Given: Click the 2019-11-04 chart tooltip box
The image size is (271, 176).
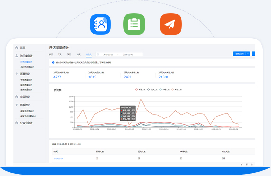Looking at the screenshot, I should coord(128,113).
